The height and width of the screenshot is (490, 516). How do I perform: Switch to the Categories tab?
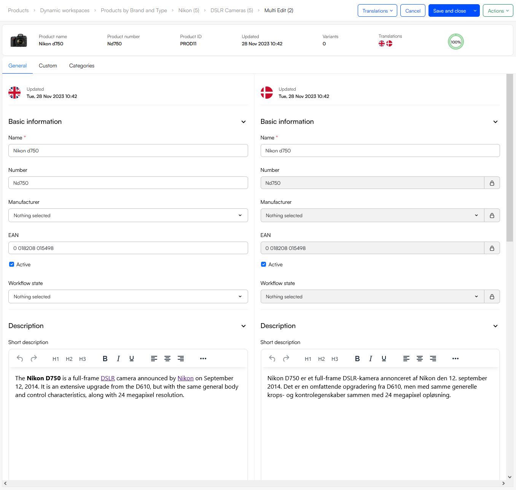pos(82,66)
